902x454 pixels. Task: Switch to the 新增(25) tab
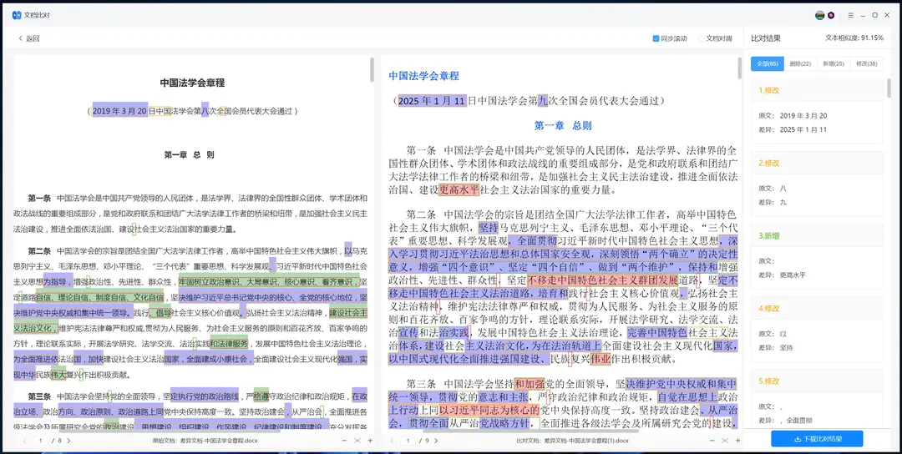[x=833, y=63]
